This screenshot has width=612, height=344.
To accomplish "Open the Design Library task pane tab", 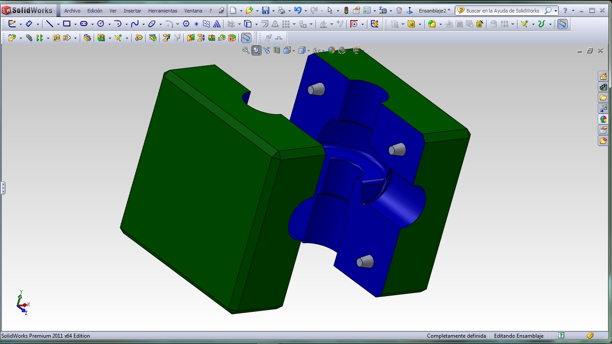I will 603,87.
